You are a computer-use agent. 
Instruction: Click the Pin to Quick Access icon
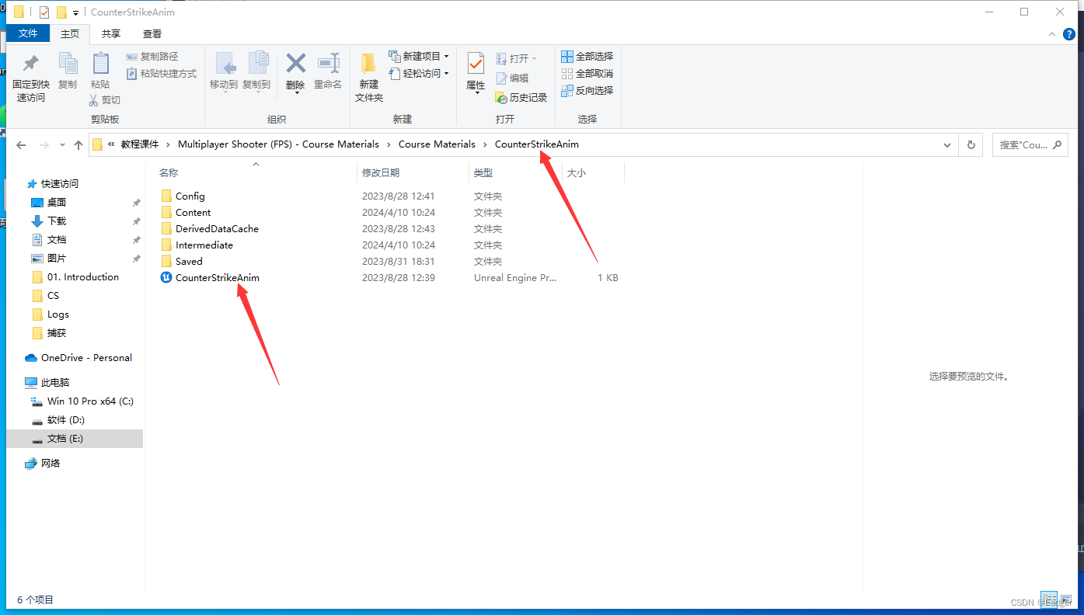[x=31, y=64]
